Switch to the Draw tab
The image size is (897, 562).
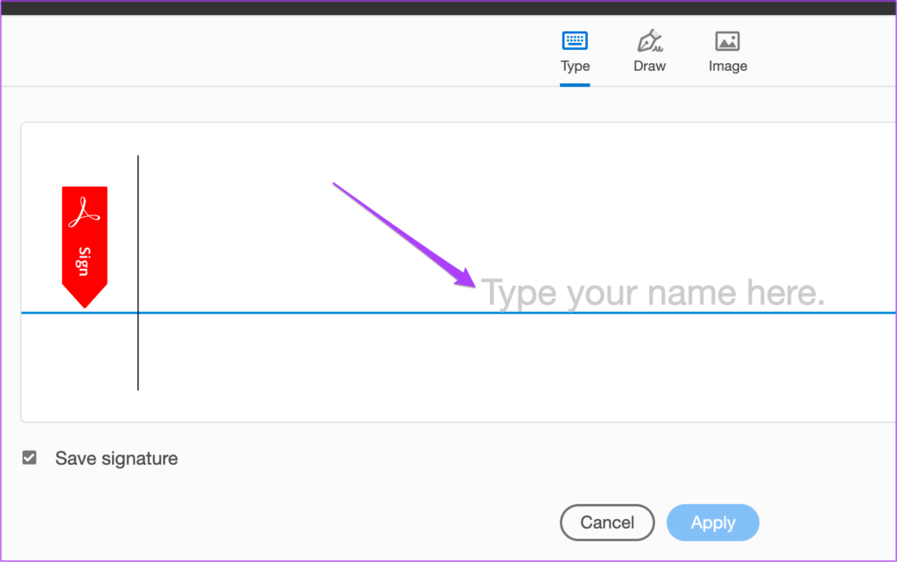click(x=649, y=51)
